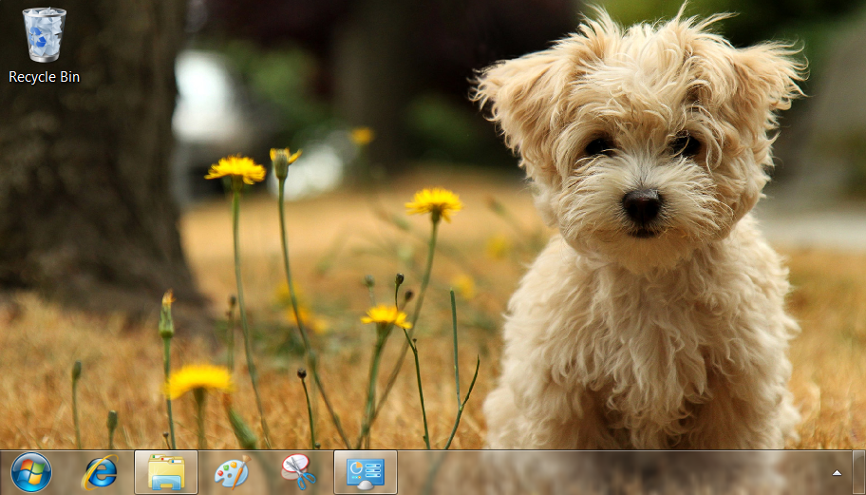Click Show desktop button at taskbar end
The width and height of the screenshot is (866, 495).
click(x=858, y=472)
